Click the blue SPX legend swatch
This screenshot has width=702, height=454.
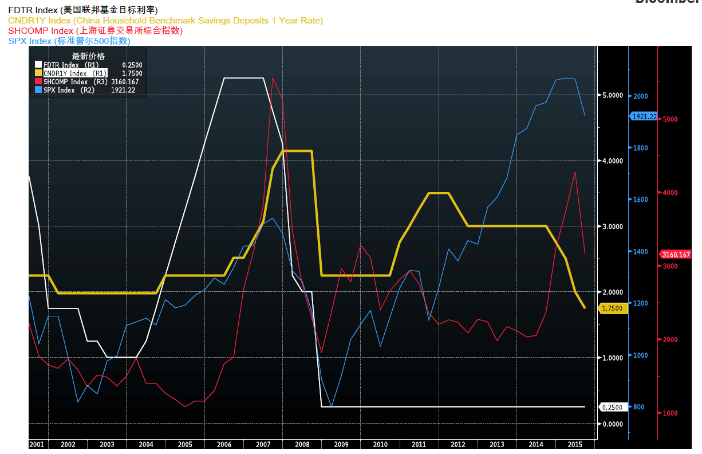click(x=38, y=90)
